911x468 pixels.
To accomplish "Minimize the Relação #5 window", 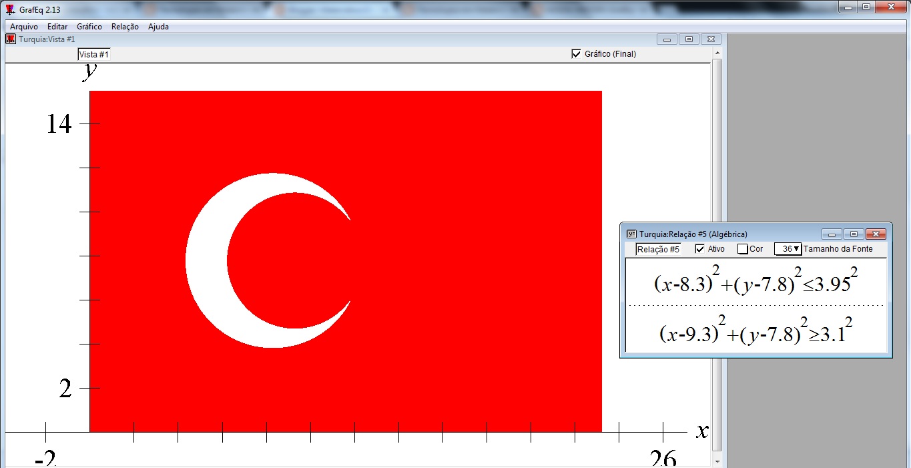I will (832, 234).
